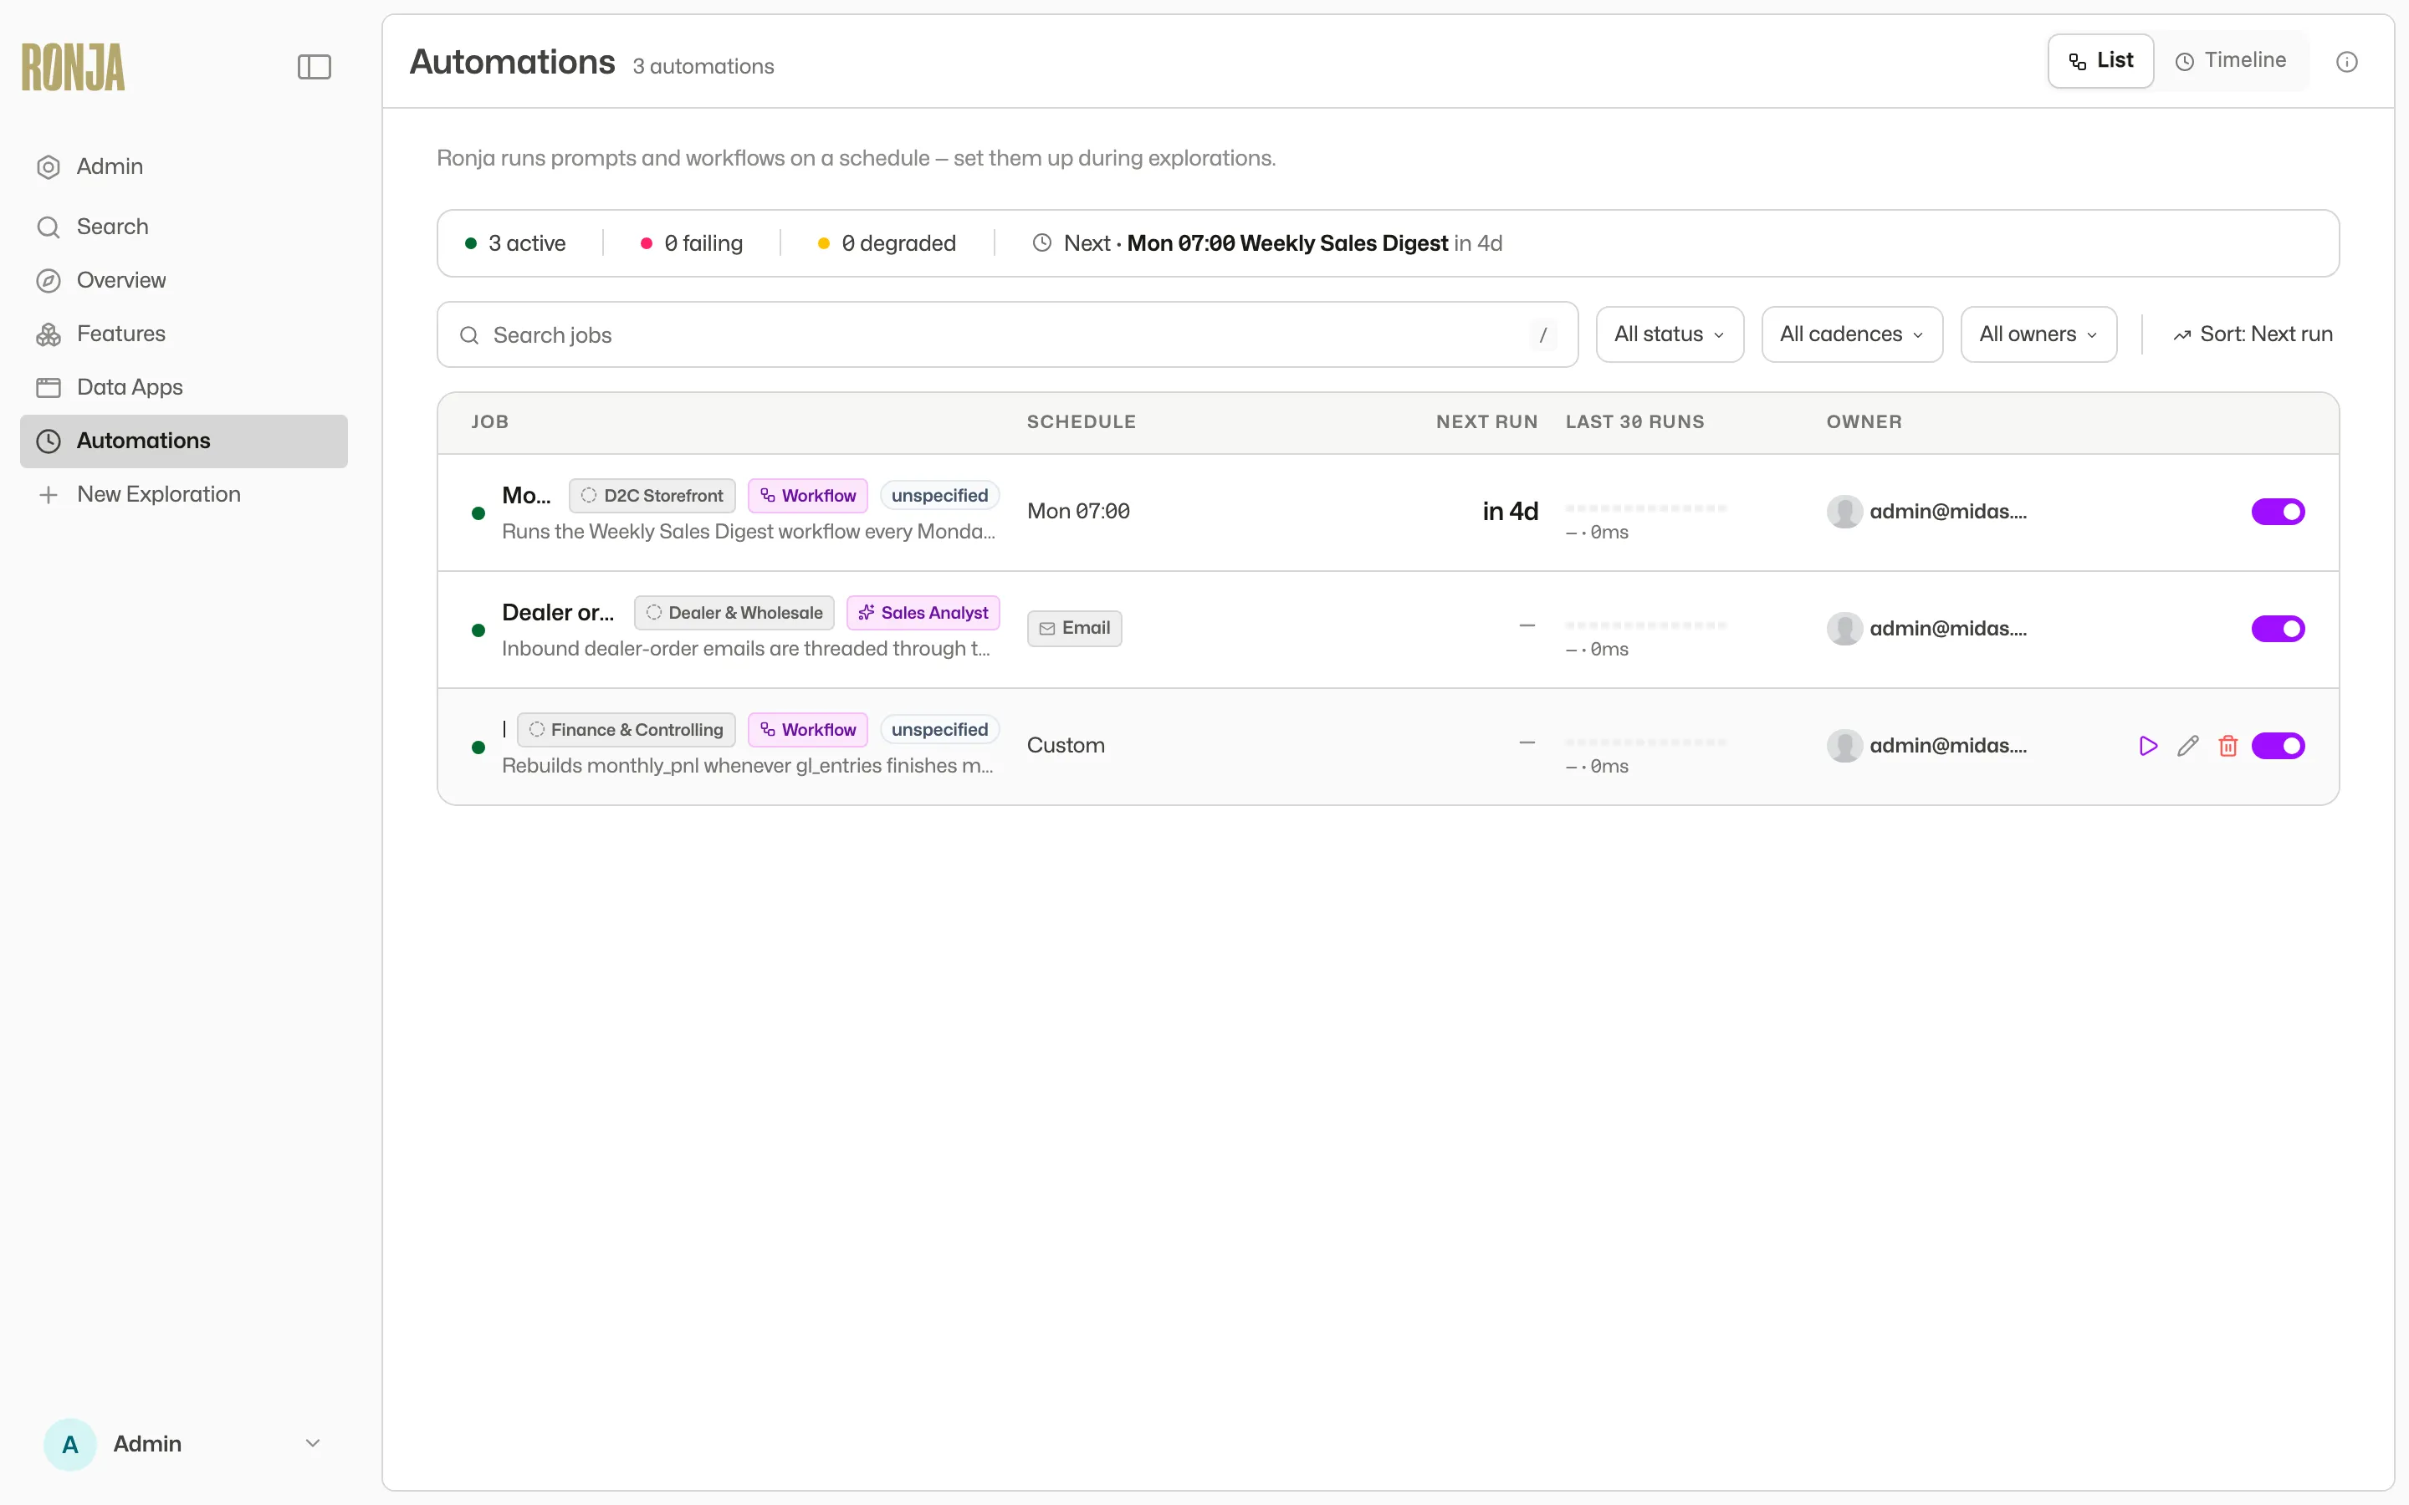Click the admin owner avatar in the Finance & Controlling row
2409x1505 pixels.
pyautogui.click(x=1844, y=746)
